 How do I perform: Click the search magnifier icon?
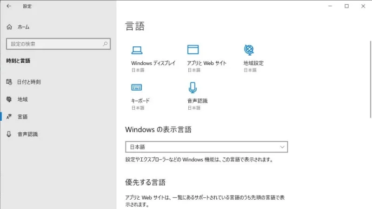point(105,44)
